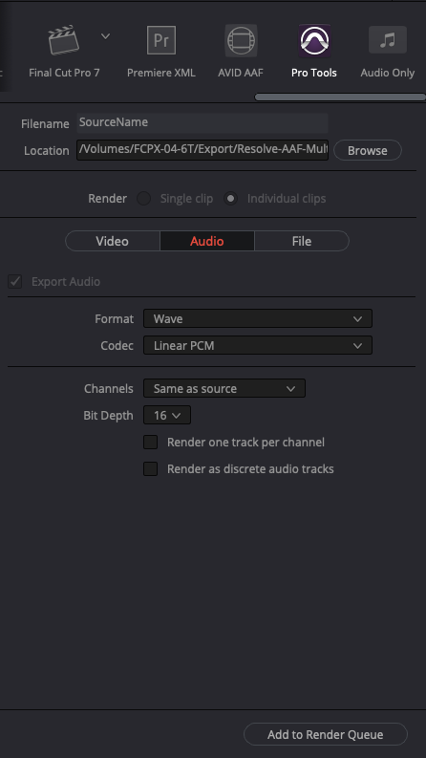Screen dimensions: 426x758
Task: Switch to the File tab
Action: [302, 241]
